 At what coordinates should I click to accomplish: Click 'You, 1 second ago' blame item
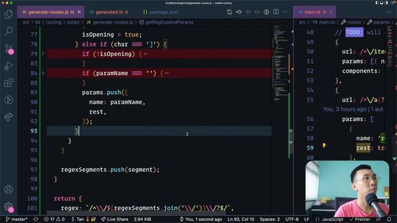[201, 219]
